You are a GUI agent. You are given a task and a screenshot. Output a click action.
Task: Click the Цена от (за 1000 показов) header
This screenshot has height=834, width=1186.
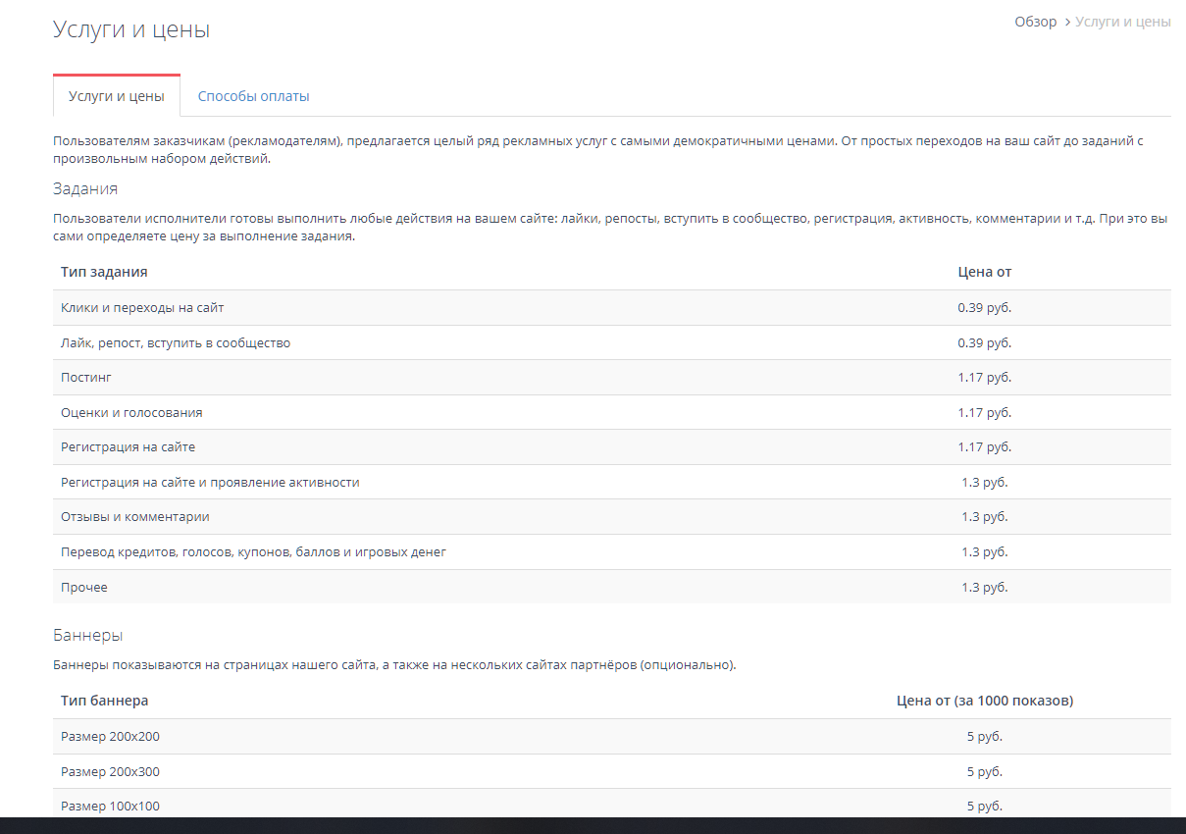985,701
